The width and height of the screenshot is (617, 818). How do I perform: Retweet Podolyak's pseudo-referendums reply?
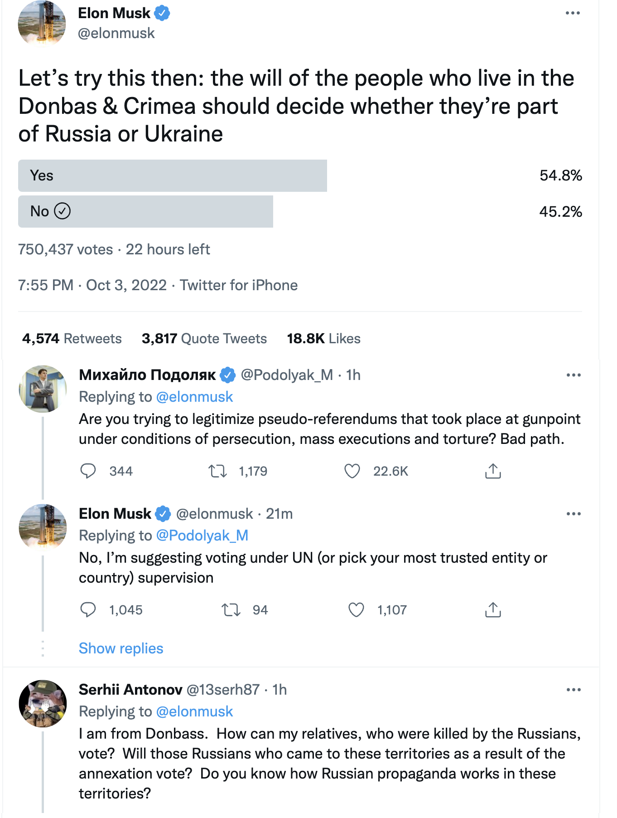point(217,471)
